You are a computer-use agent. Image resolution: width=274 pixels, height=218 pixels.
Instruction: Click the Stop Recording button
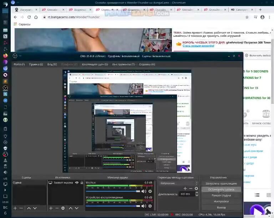(221, 189)
